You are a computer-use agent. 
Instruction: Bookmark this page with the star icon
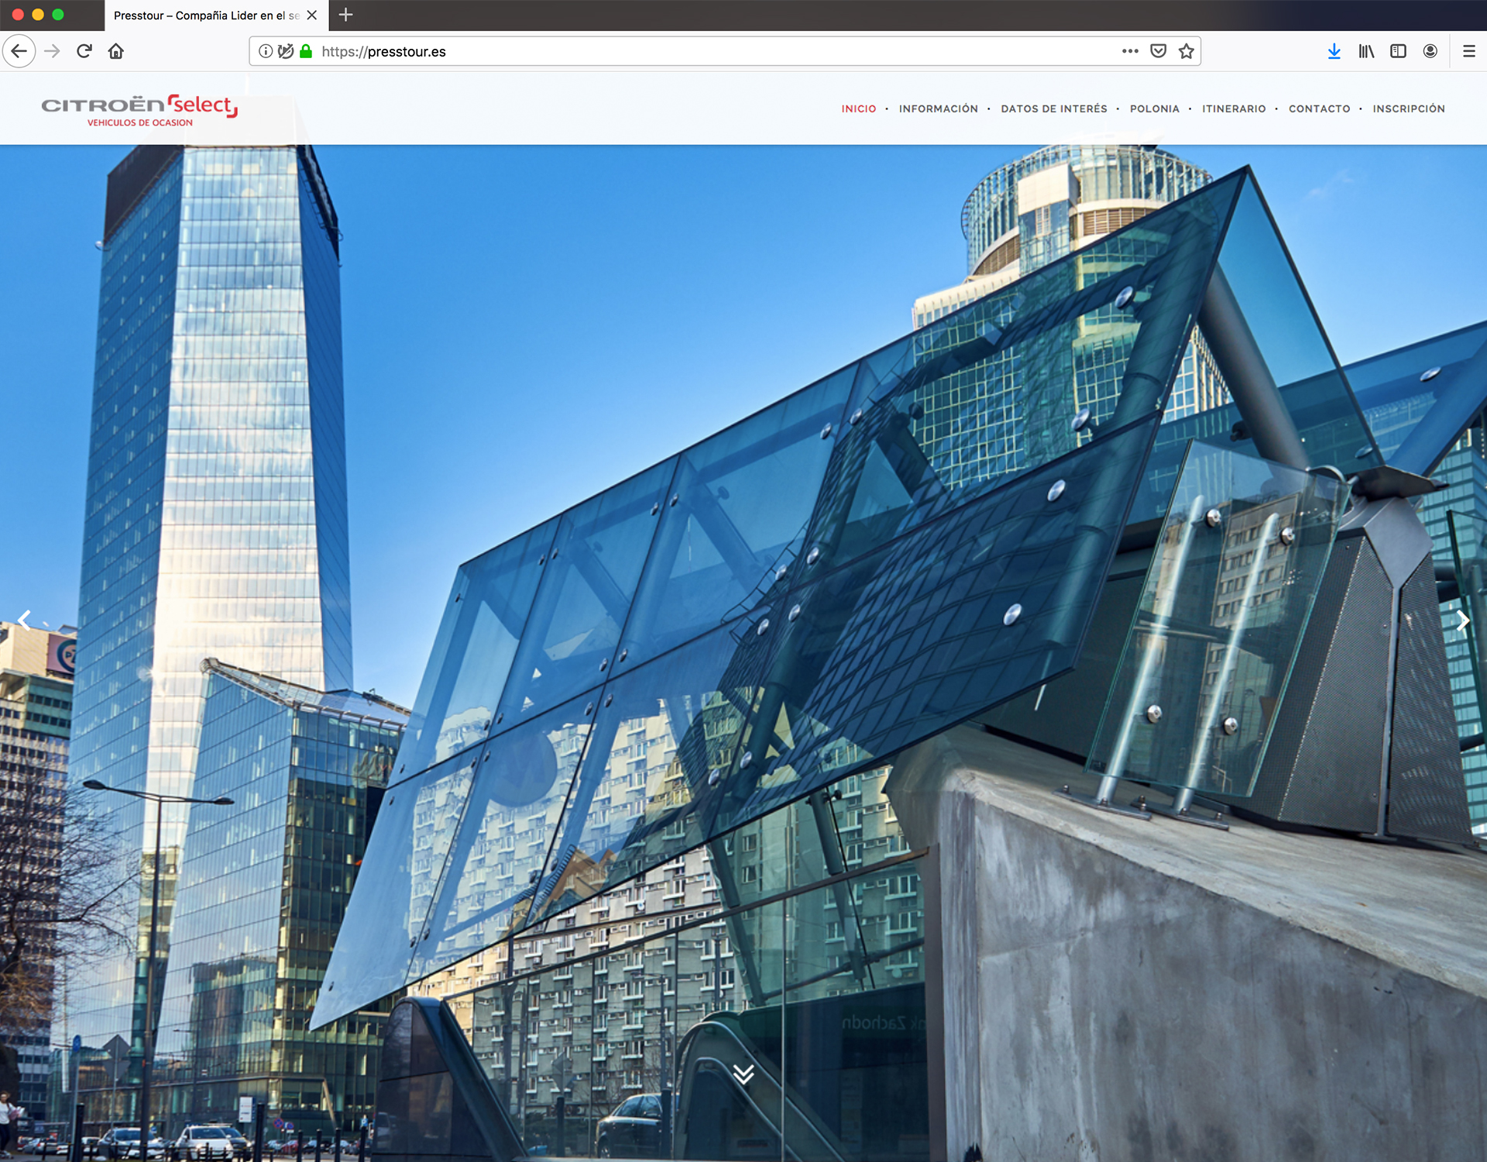pyautogui.click(x=1186, y=51)
